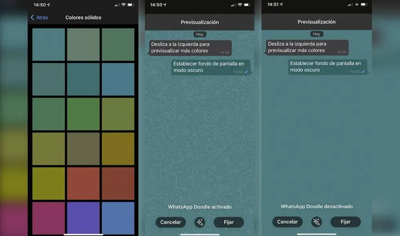This screenshot has width=400, height=236.
Task: Tap the 'Establecer fondo de pantalla' message bubble
Action: [x=211, y=67]
